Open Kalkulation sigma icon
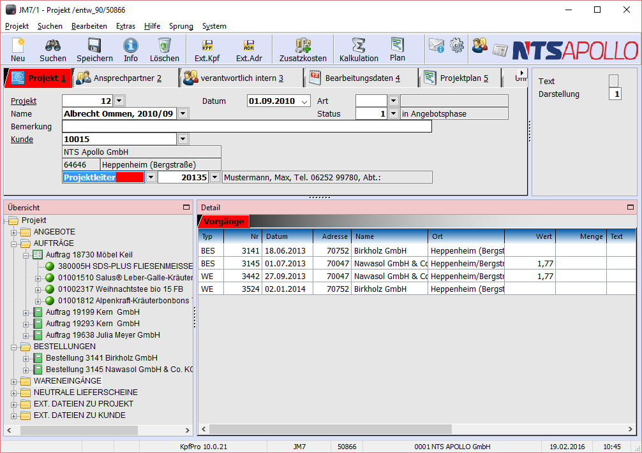The width and height of the screenshot is (642, 453). [359, 50]
